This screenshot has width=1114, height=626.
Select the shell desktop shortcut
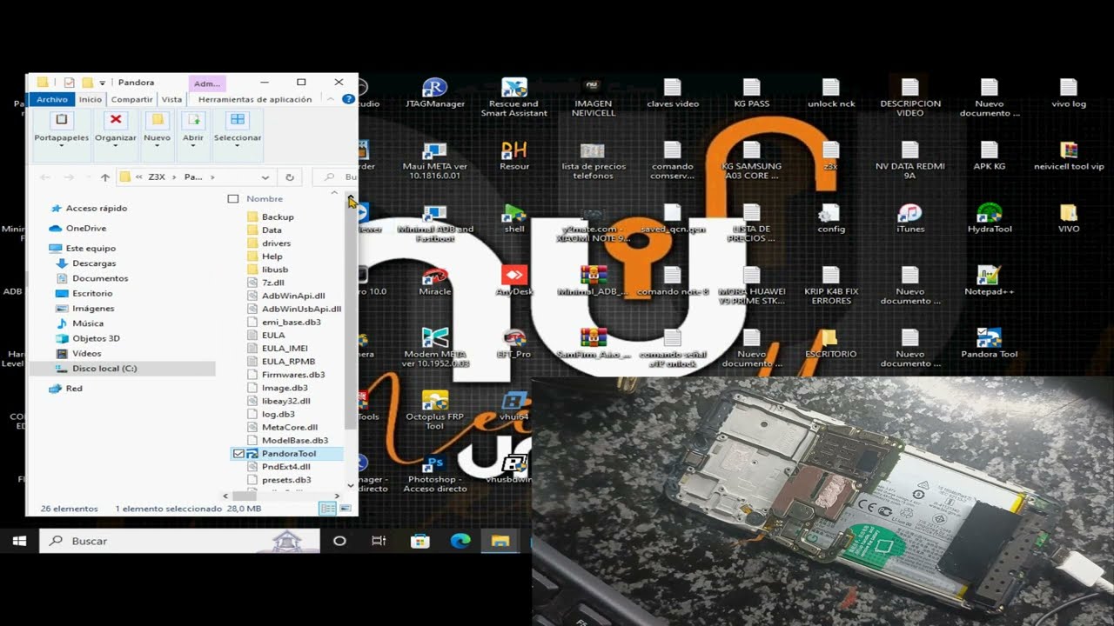tap(514, 218)
